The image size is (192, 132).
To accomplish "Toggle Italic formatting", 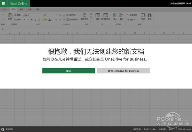I will (x=28, y=19).
